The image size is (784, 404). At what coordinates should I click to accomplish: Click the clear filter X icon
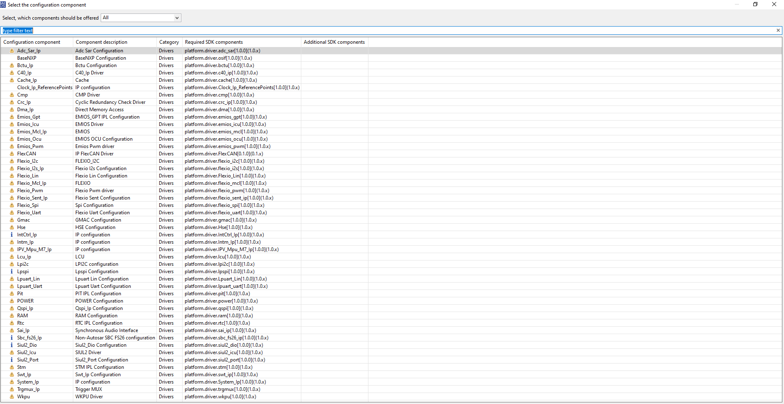(777, 30)
